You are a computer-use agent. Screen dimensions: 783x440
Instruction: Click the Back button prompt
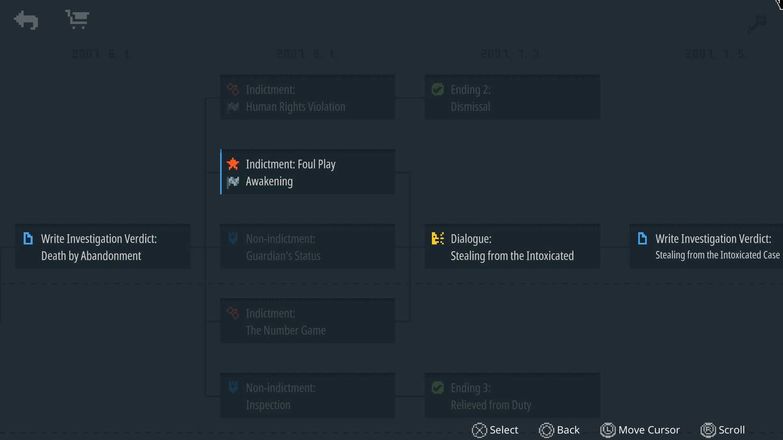click(x=559, y=430)
